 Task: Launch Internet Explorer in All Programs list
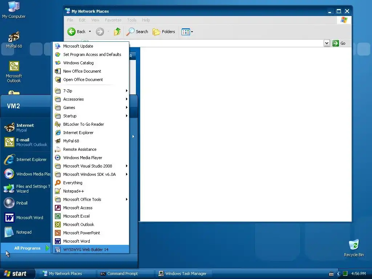pyautogui.click(x=91, y=133)
